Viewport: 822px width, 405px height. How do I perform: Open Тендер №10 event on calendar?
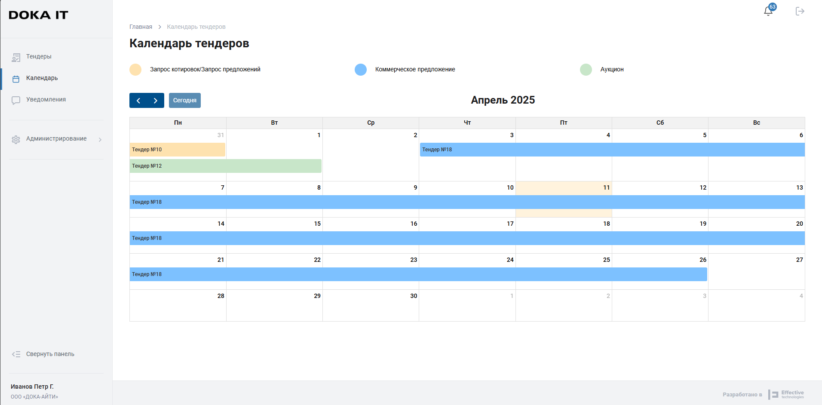pos(177,150)
